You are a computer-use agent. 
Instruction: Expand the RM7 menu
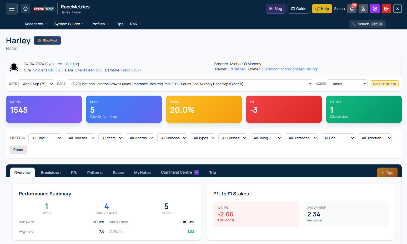point(136,24)
